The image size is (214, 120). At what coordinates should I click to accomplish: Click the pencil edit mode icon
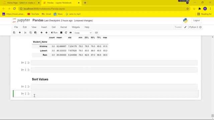click(185, 27)
